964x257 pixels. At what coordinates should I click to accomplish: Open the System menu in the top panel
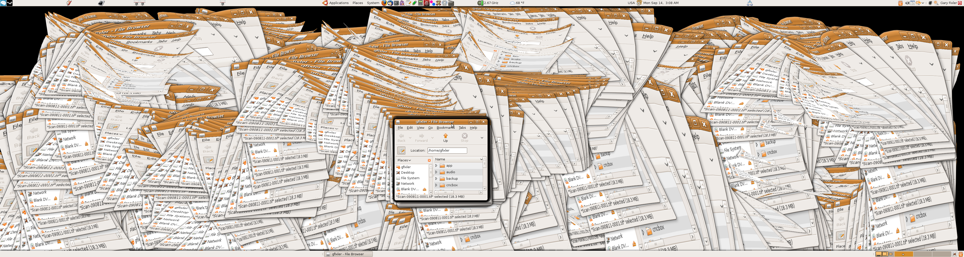[x=373, y=3]
